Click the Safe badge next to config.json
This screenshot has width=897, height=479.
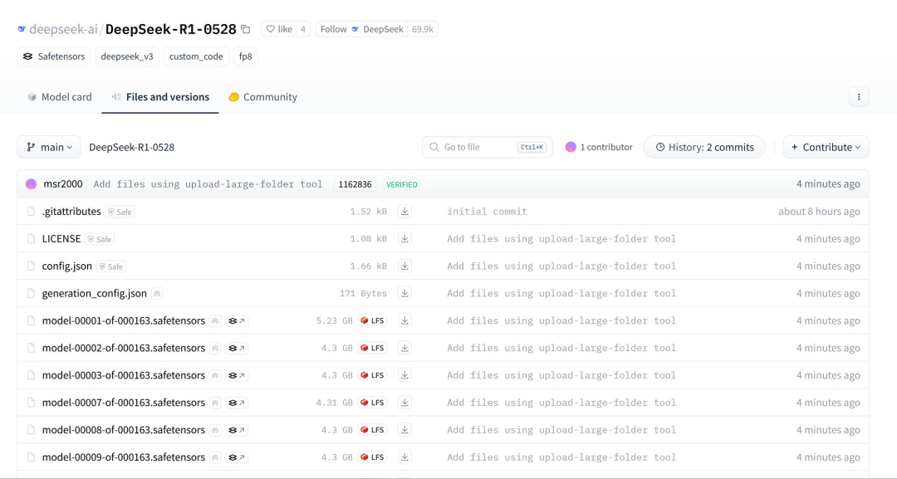[x=110, y=266]
